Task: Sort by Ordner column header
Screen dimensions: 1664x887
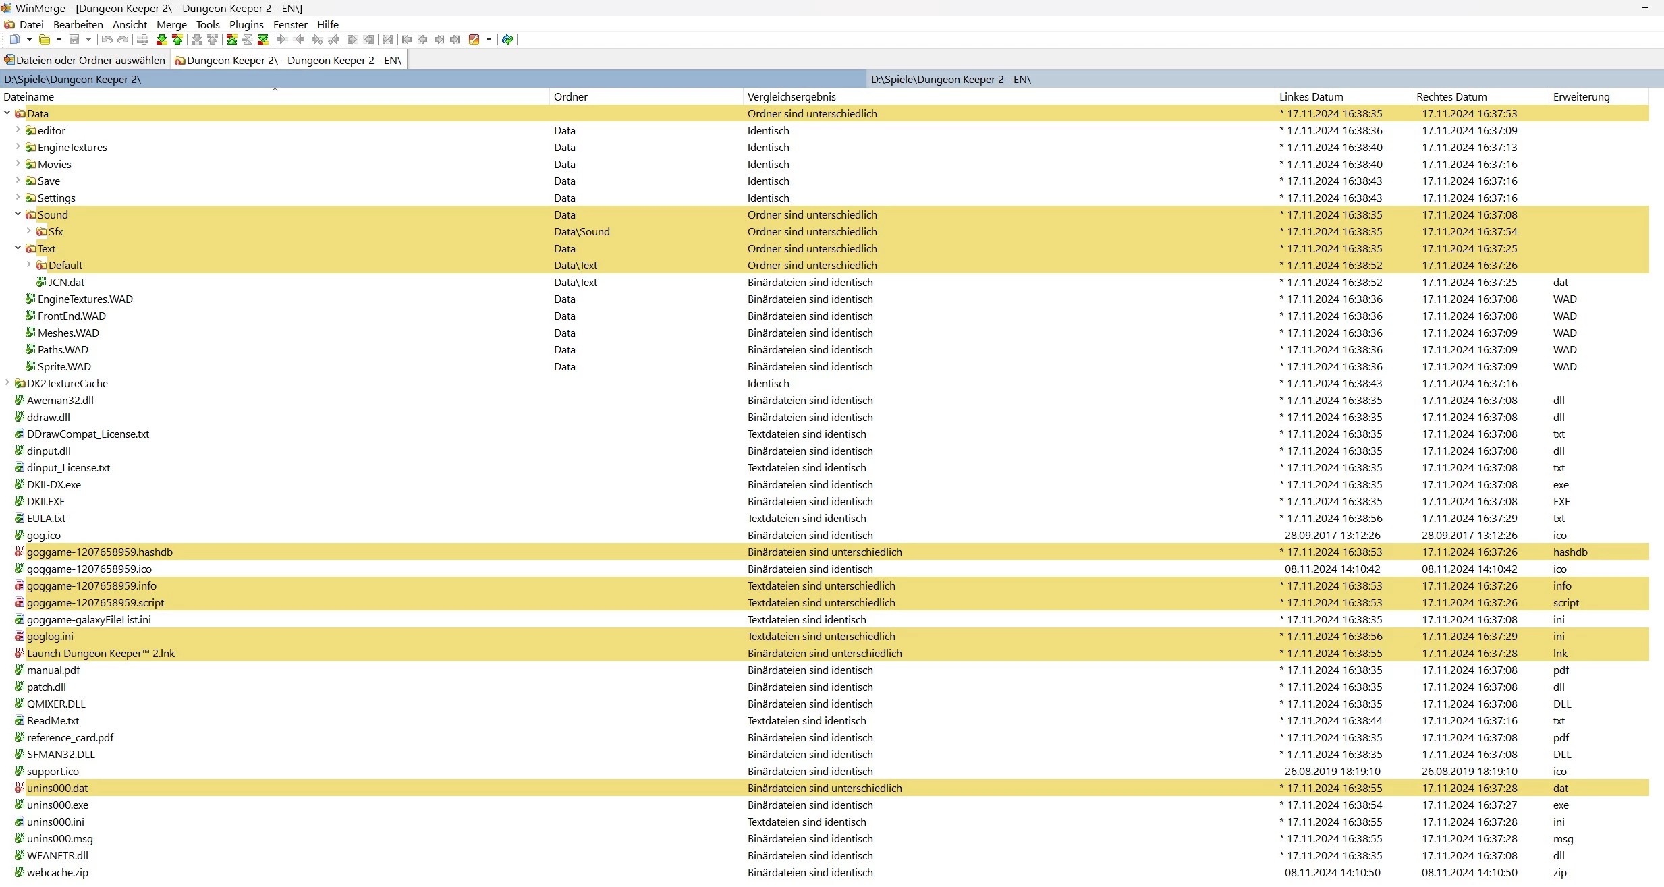Action: (x=646, y=96)
